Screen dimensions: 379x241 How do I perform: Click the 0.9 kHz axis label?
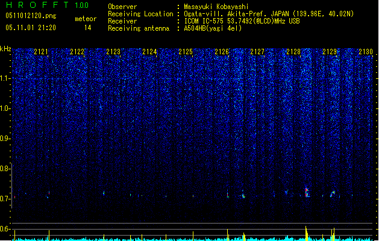point(5,139)
